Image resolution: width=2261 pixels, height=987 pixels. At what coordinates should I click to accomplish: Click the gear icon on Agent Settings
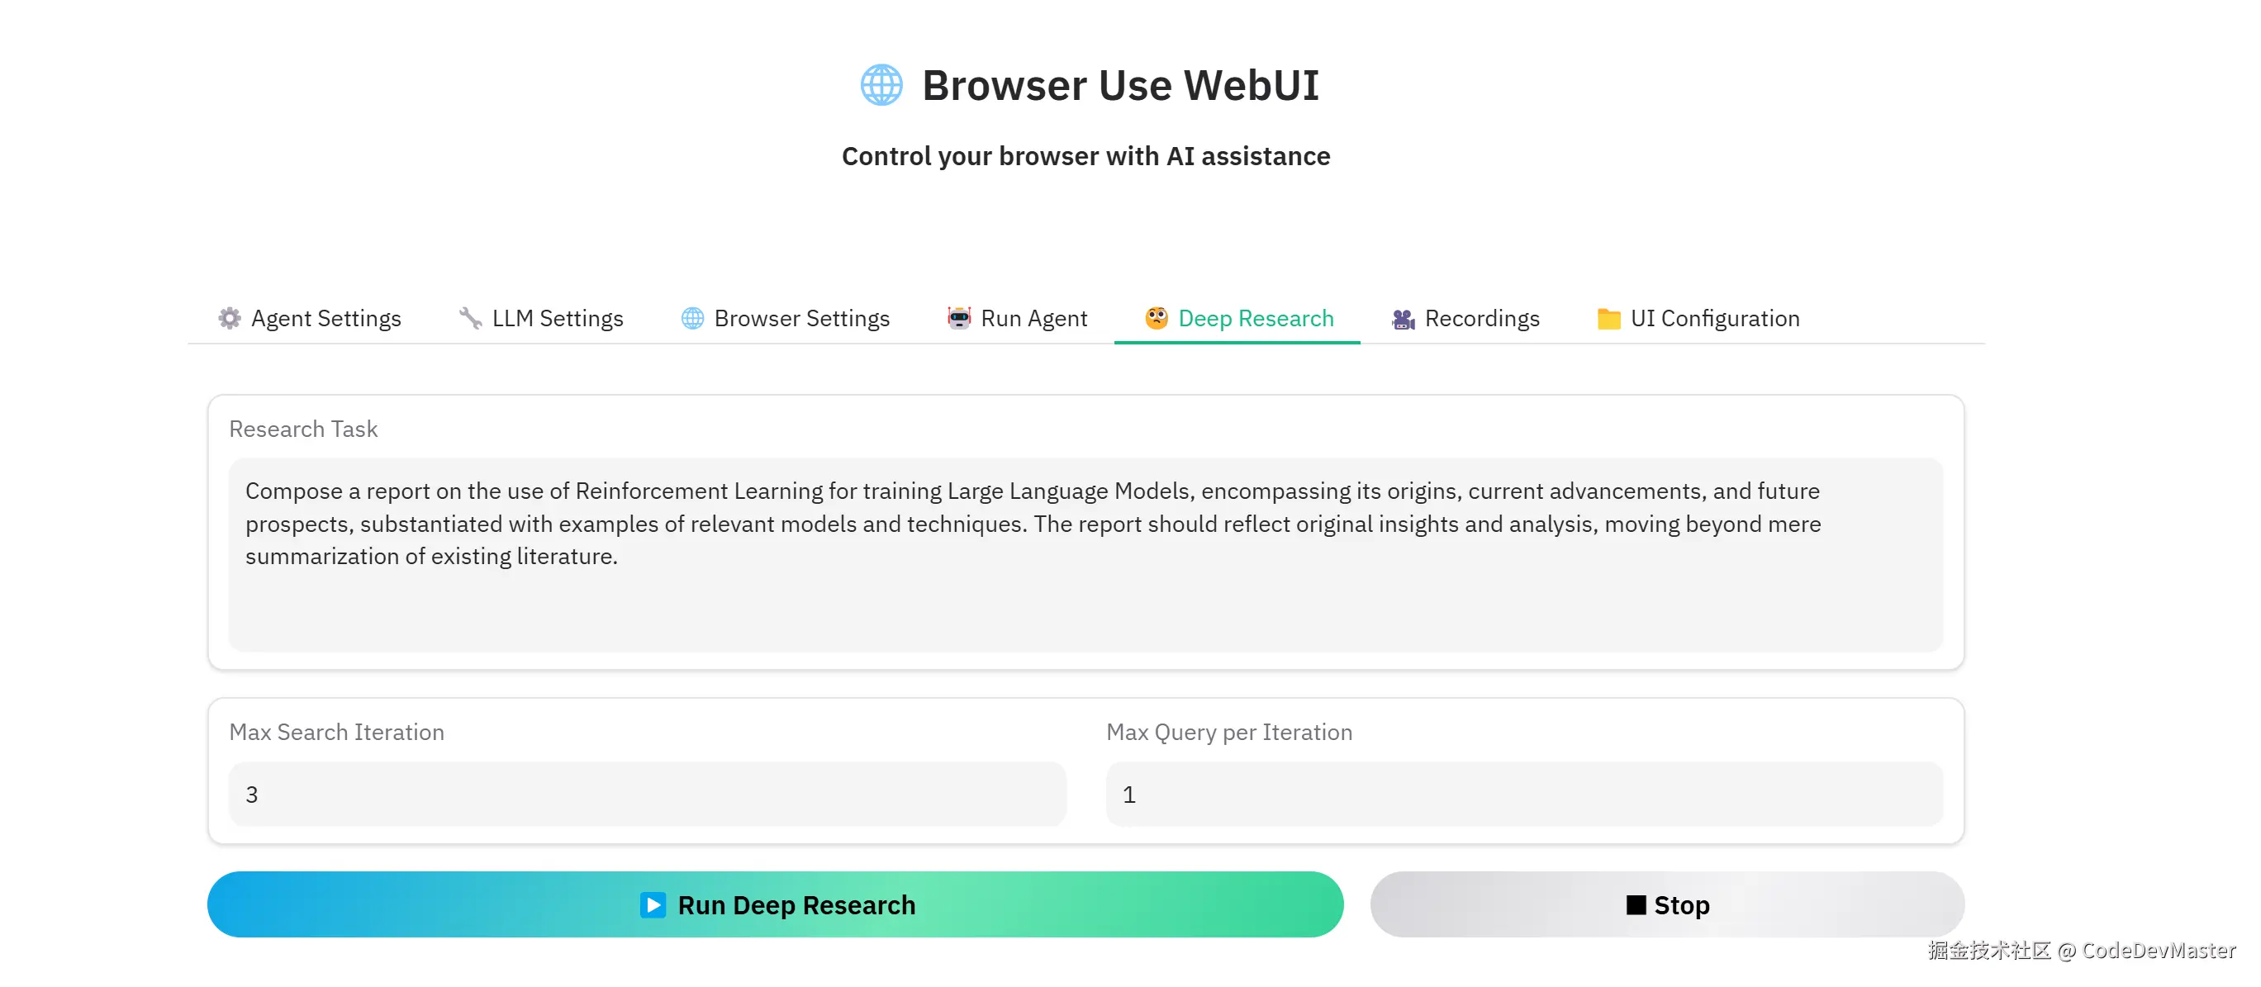229,319
